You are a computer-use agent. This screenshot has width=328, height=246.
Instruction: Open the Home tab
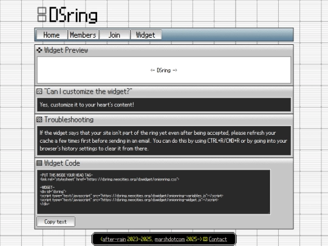[x=52, y=35]
